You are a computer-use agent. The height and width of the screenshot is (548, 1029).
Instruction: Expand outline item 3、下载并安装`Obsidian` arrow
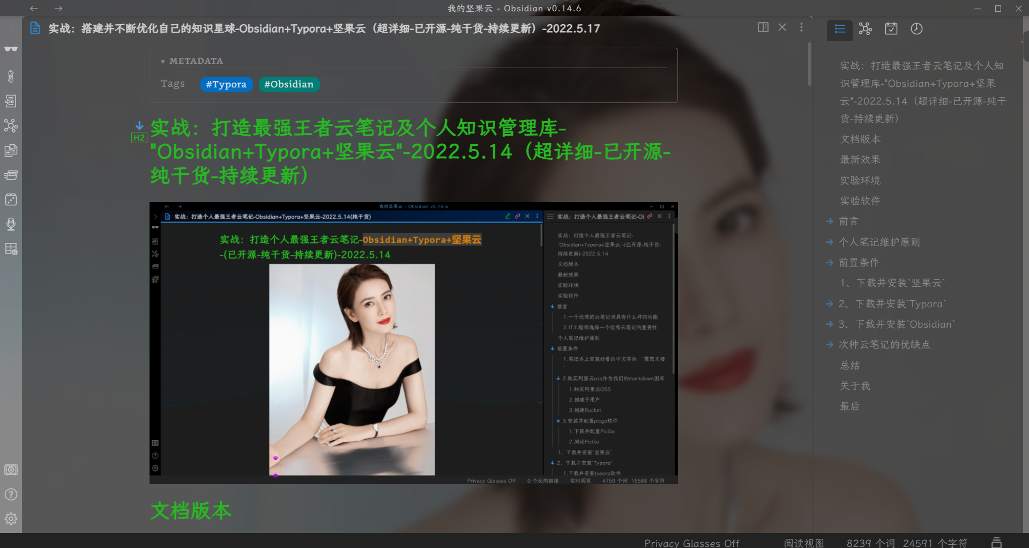(x=830, y=324)
